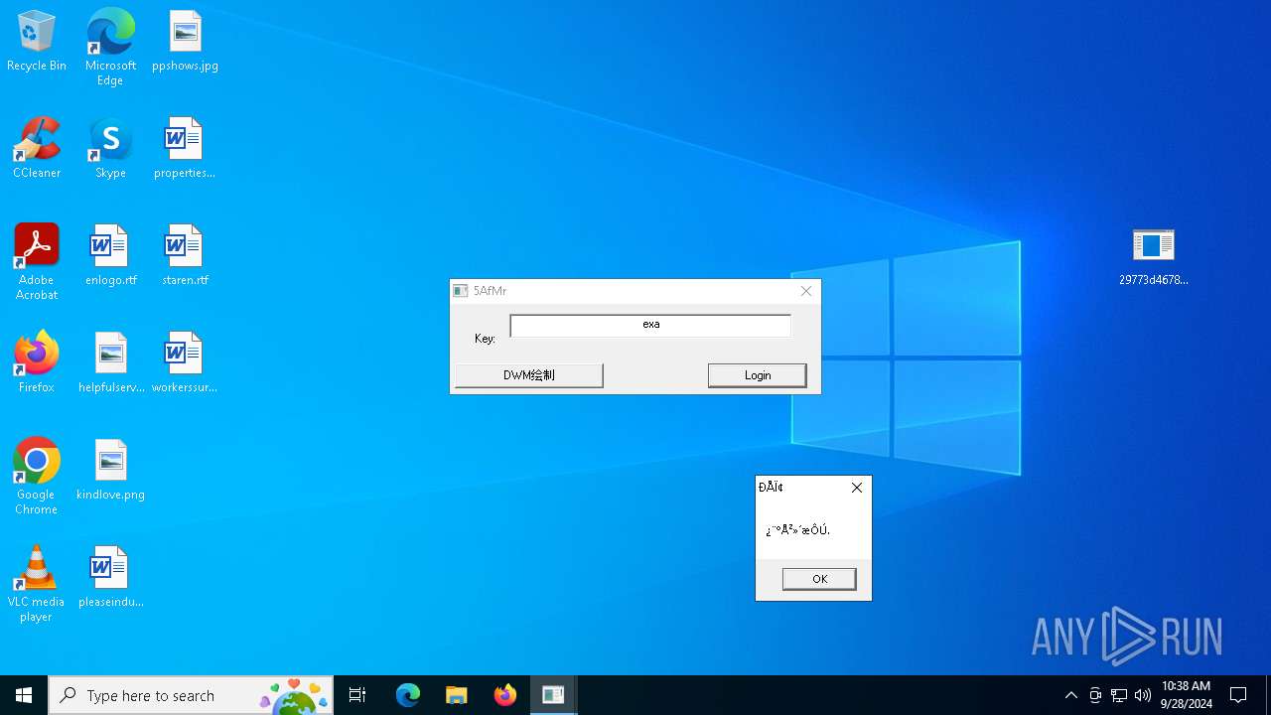Open the notification center
Image resolution: width=1271 pixels, height=715 pixels.
coord(1238,695)
